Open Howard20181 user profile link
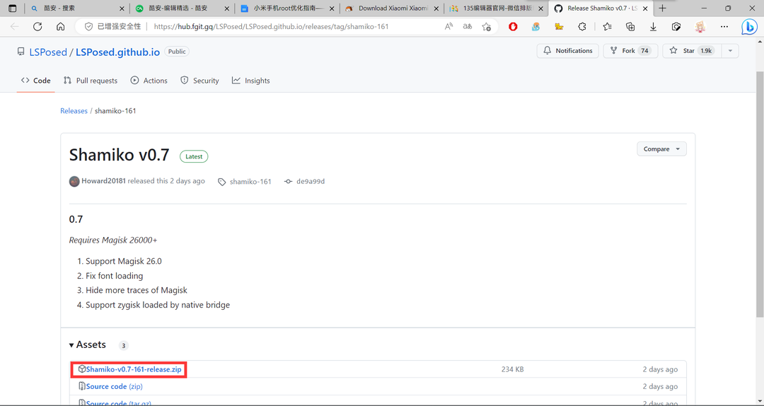Screen dimensions: 764x406 (x=104, y=181)
